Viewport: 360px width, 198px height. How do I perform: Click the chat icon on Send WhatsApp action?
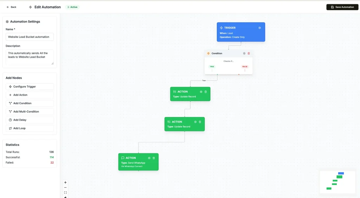(123, 158)
